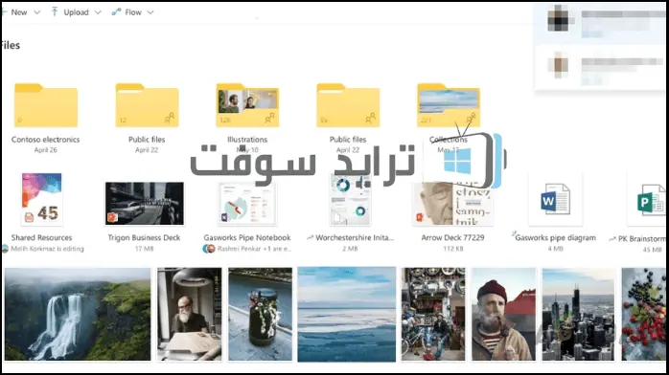Click the PowerPoint badge on Arrow Deck 77229
The width and height of the screenshot is (669, 375).
[x=420, y=217]
